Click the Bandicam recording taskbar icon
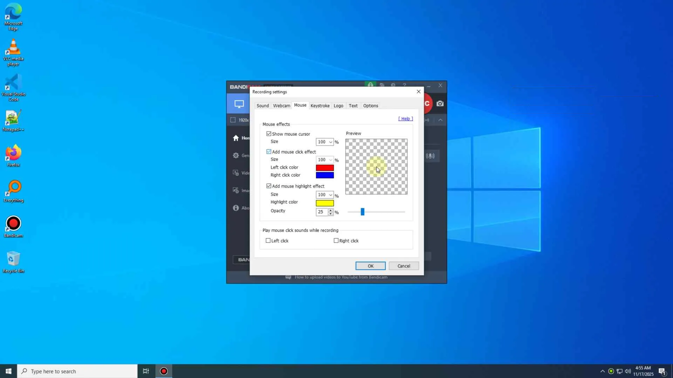The height and width of the screenshot is (378, 673). tap(164, 371)
